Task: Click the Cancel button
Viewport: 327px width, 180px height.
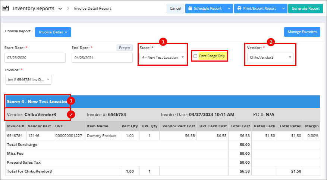Action: (175, 9)
